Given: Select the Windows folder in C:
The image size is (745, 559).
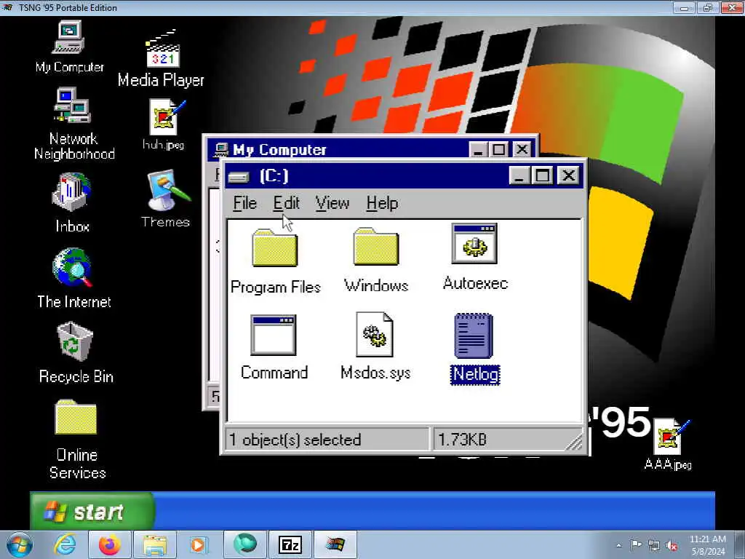Looking at the screenshot, I should [376, 260].
